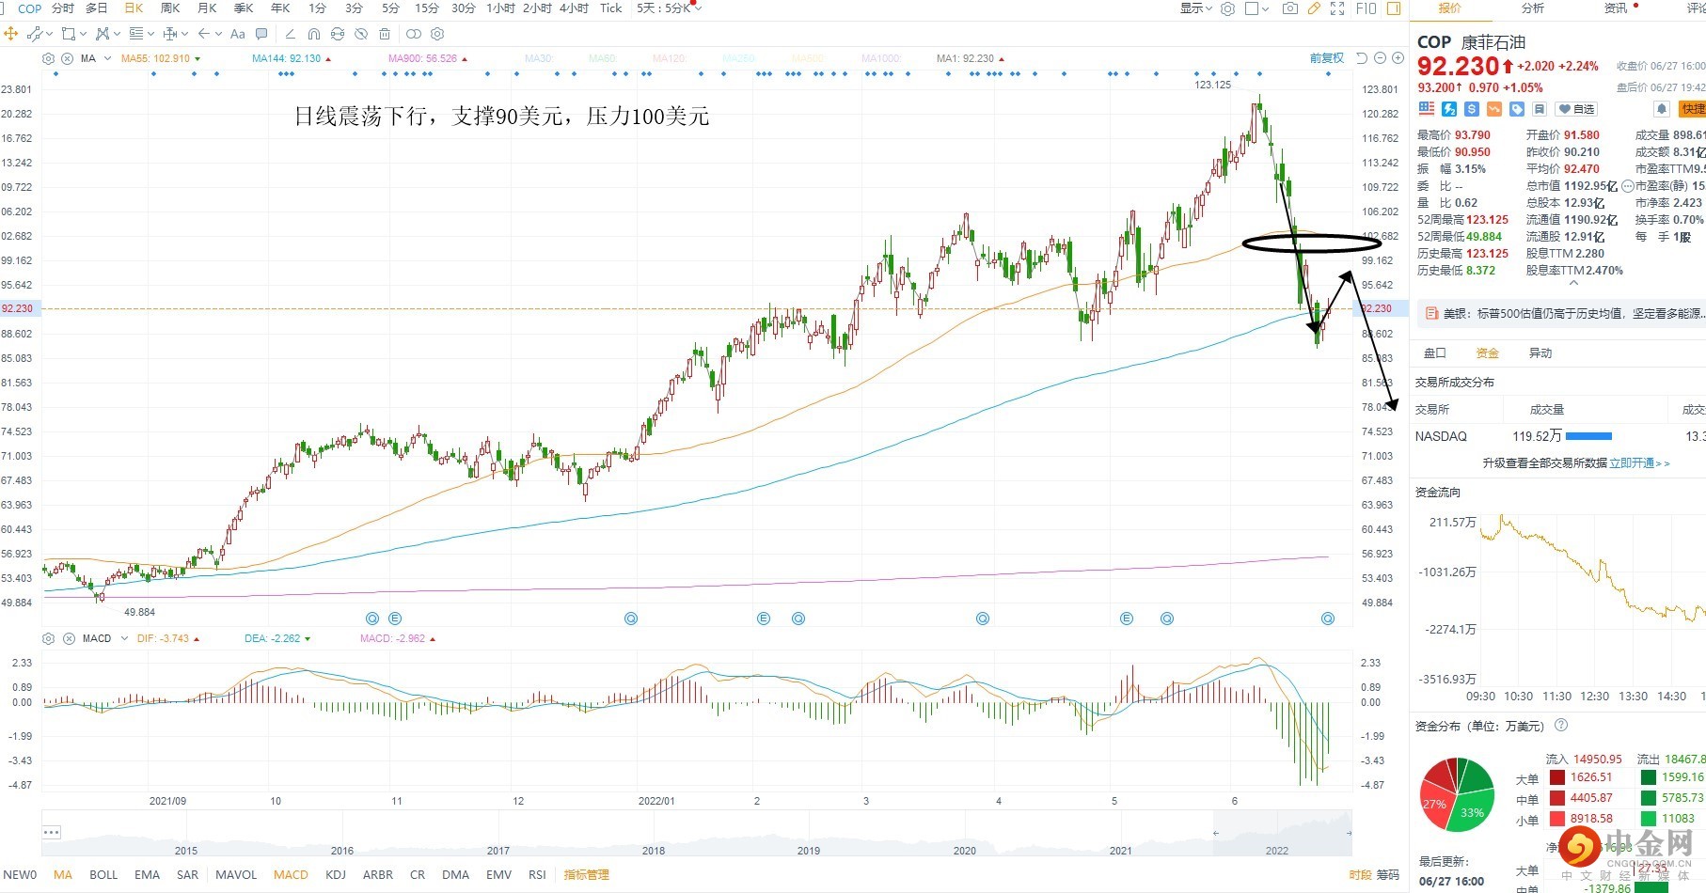Switch chart to 月K monthly candles
This screenshot has height=893, width=1706.
(x=208, y=8)
